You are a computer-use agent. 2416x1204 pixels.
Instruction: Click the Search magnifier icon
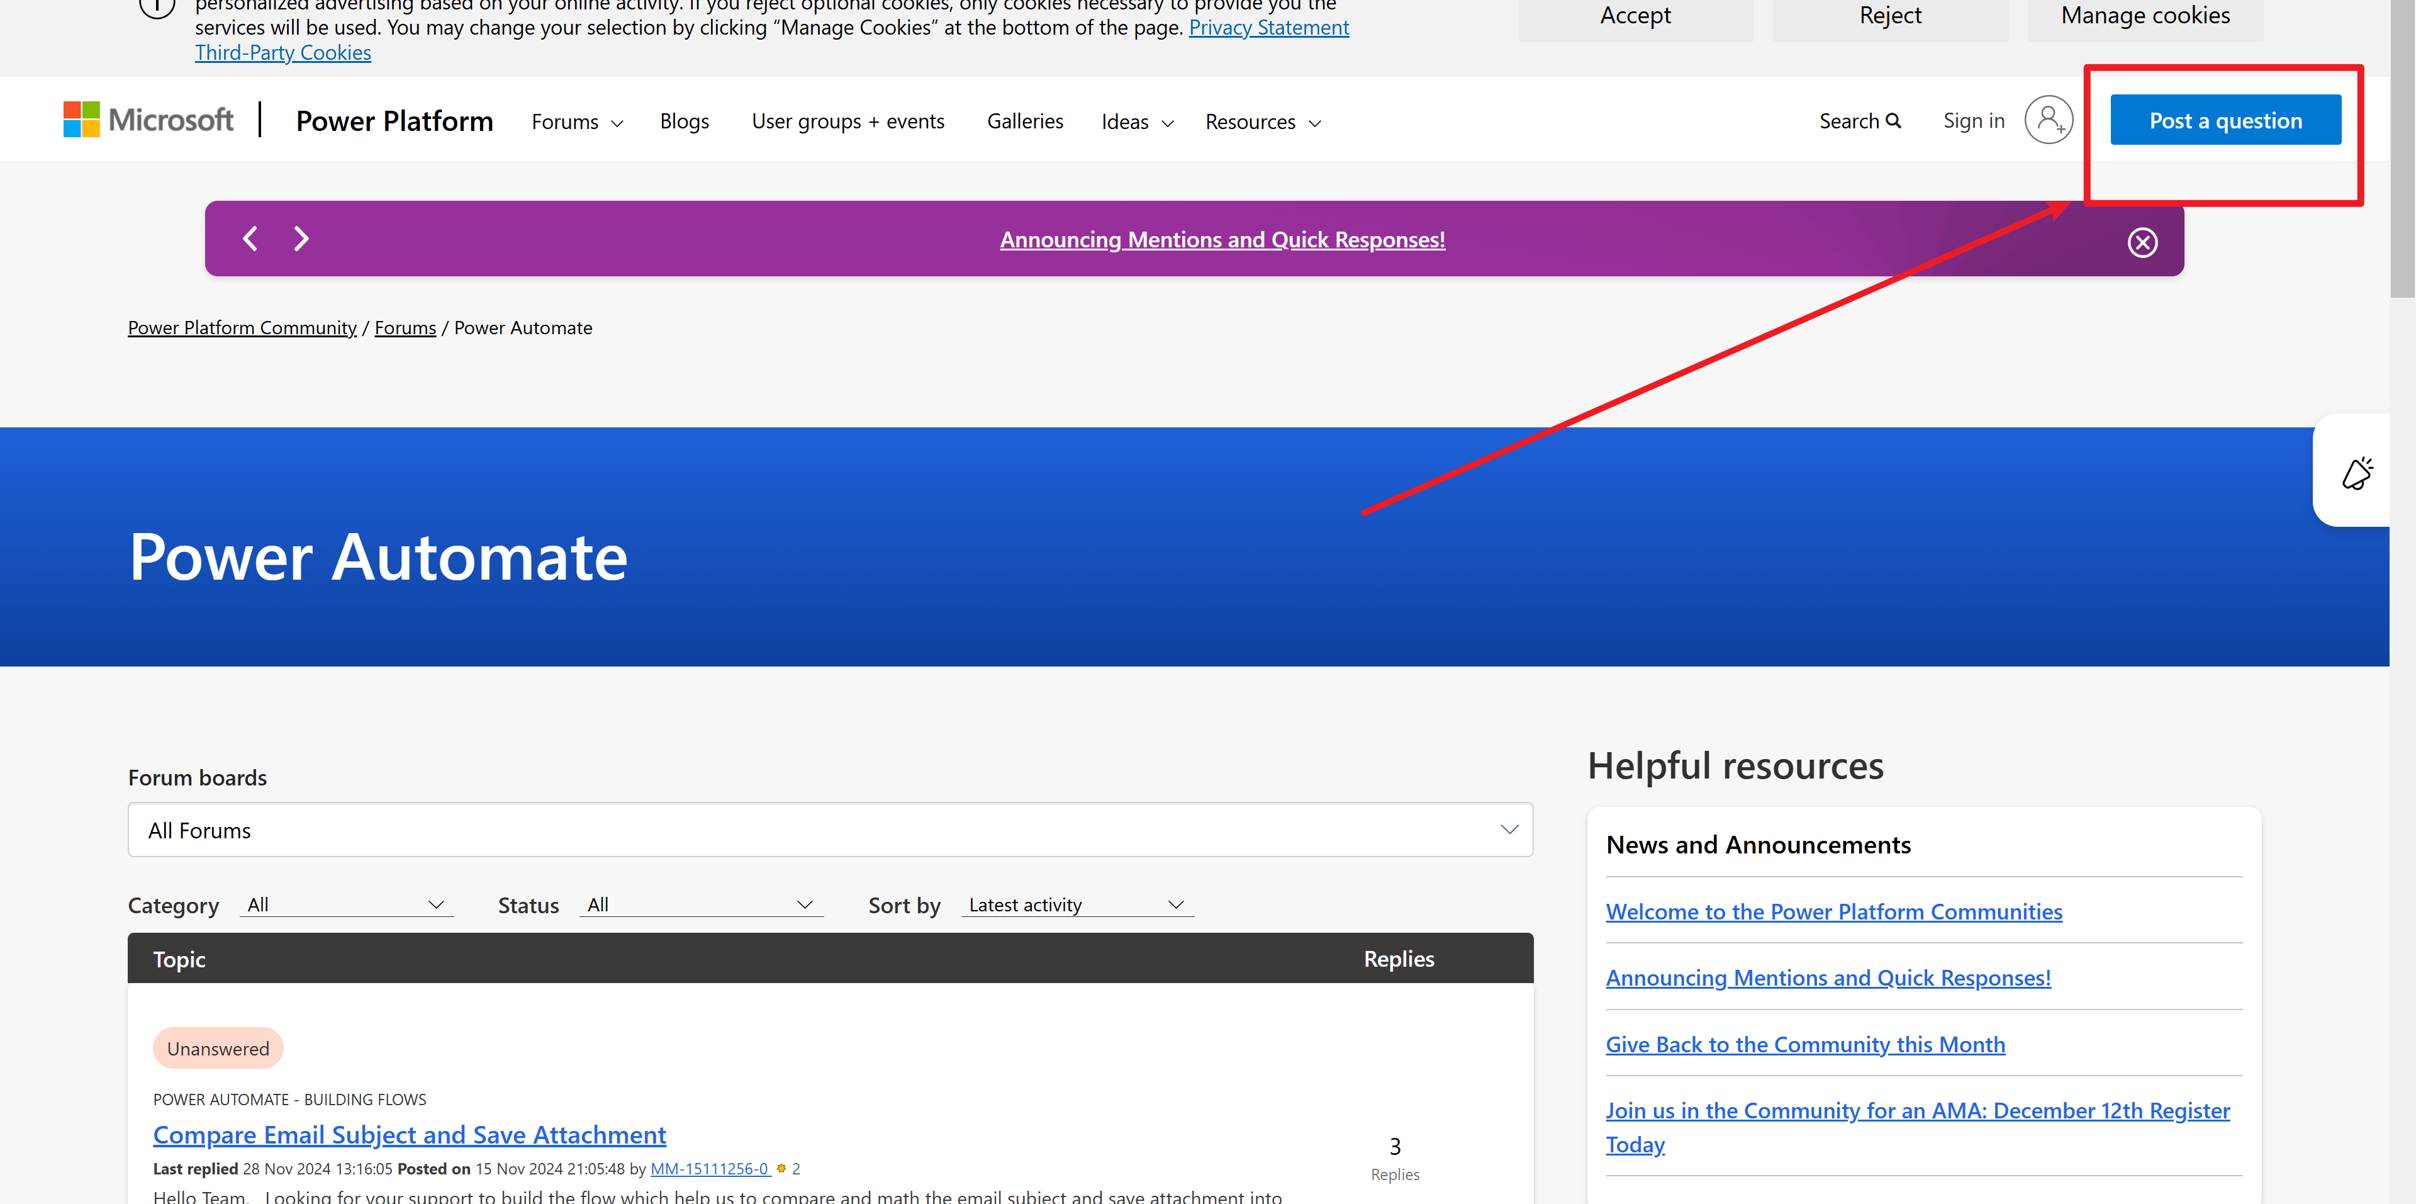pos(1893,121)
